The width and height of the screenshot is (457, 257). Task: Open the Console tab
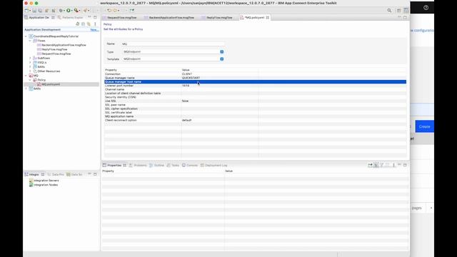[x=190, y=165]
